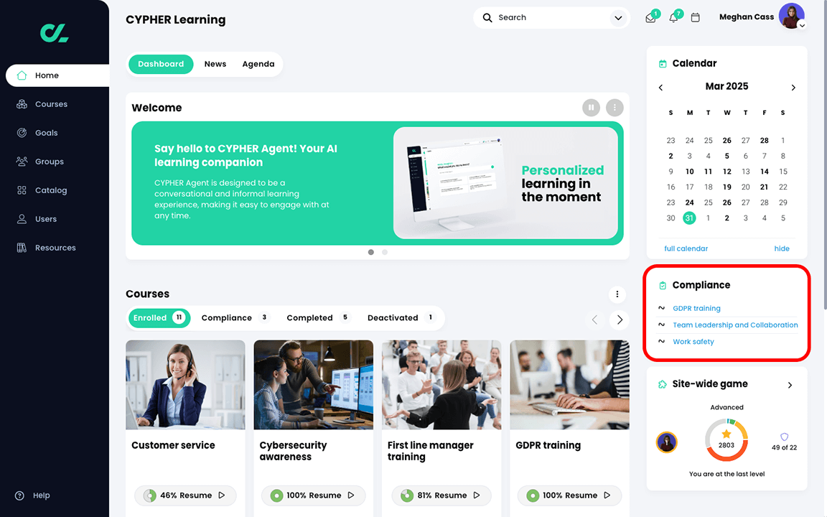Viewport: 827px width, 517px height.
Task: Click the Customer service course title
Action: click(x=173, y=445)
